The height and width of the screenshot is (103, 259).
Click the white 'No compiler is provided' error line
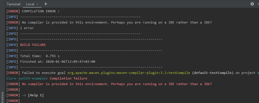109,22
